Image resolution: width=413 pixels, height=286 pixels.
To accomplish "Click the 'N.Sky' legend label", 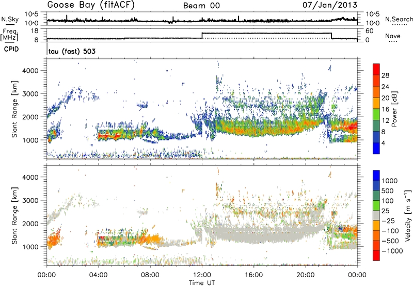I will [x=10, y=19].
